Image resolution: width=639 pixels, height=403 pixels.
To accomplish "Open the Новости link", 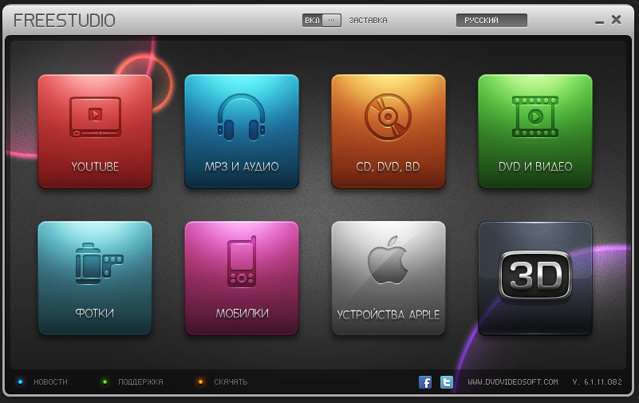I will (x=50, y=381).
